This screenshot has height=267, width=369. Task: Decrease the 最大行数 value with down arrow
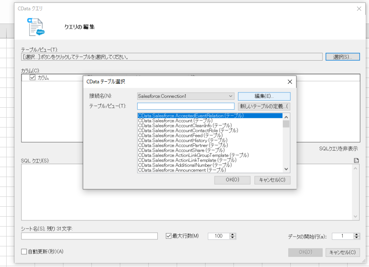pyautogui.click(x=233, y=238)
